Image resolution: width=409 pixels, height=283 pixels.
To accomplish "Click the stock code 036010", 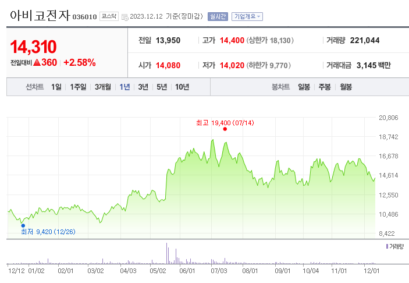I will point(84,17).
